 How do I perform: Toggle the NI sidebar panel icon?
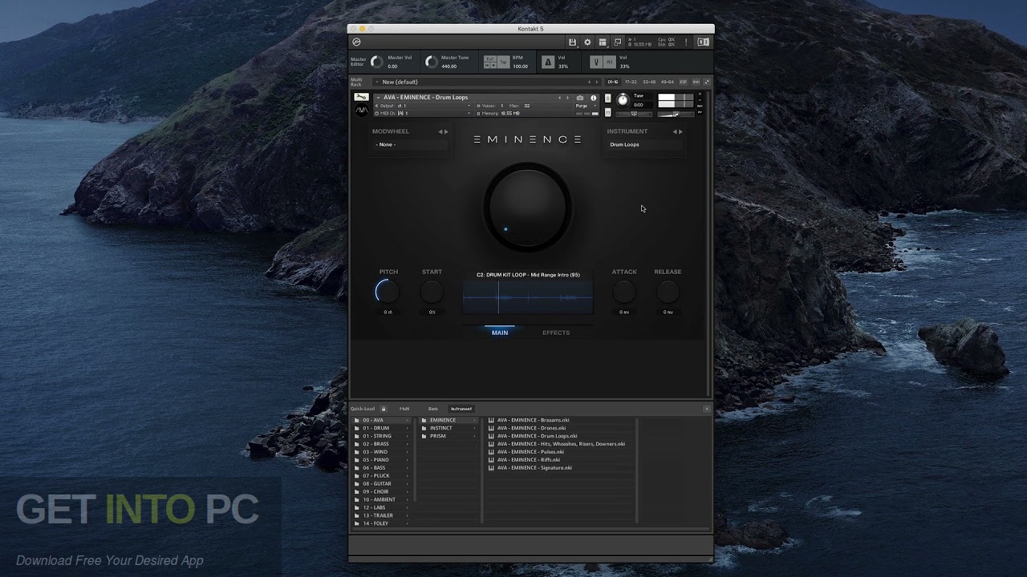(x=704, y=42)
